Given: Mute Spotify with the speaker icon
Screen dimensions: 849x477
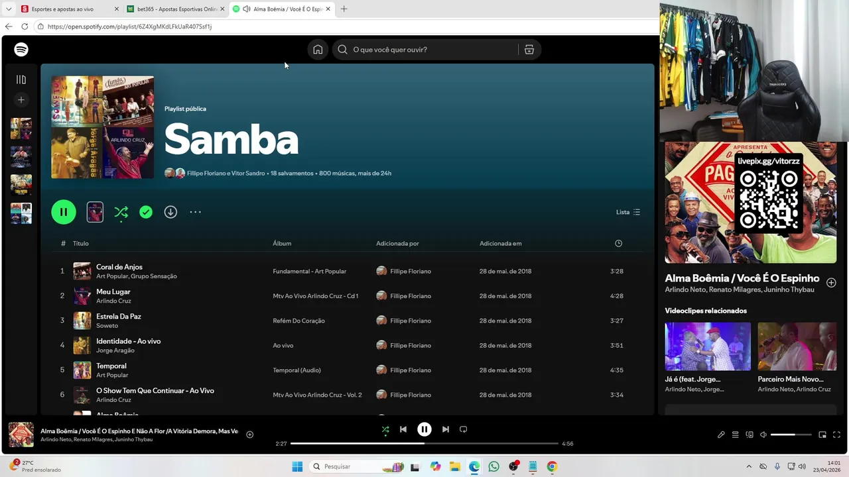Looking at the screenshot, I should pyautogui.click(x=763, y=435).
